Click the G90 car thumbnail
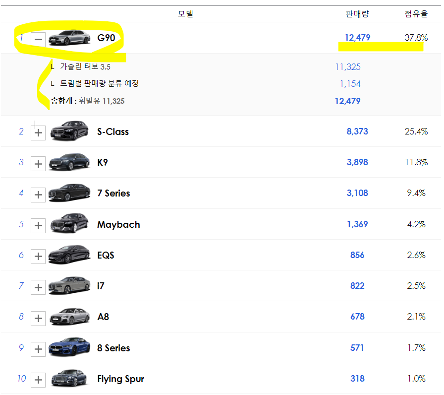Image resolution: width=444 pixels, height=395 pixels. [69, 38]
